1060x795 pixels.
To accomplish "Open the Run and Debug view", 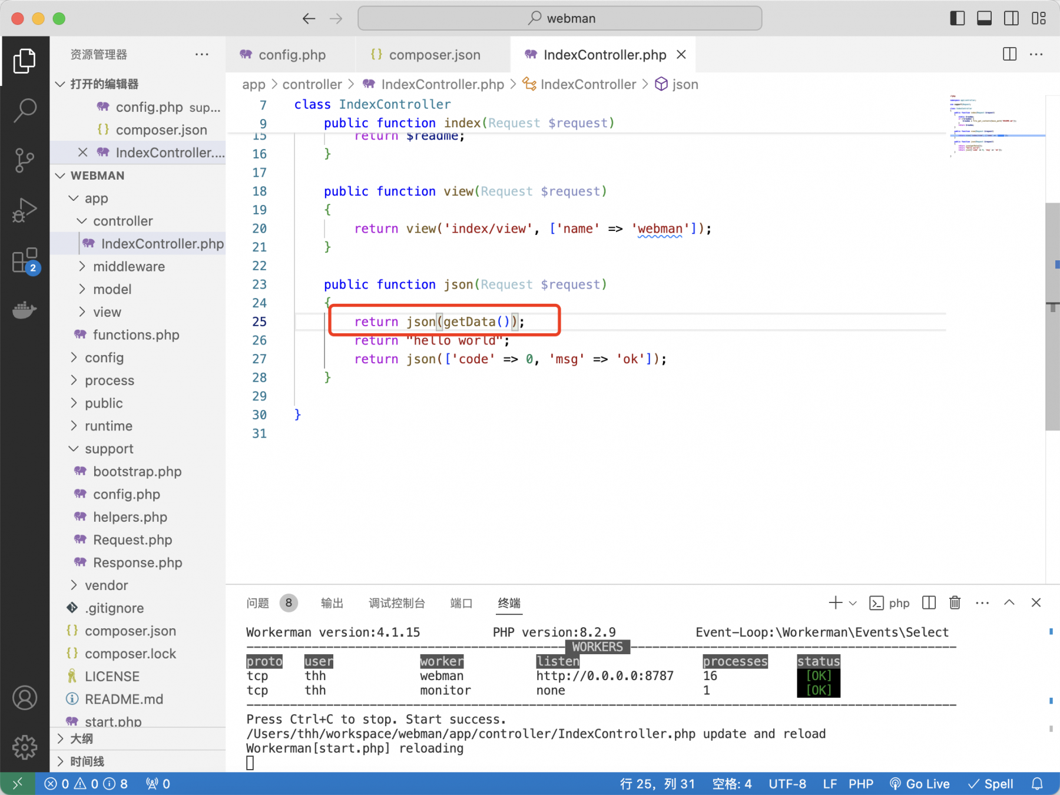I will (x=24, y=210).
